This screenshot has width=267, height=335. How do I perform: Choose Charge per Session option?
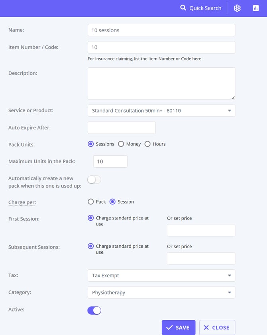point(112,202)
